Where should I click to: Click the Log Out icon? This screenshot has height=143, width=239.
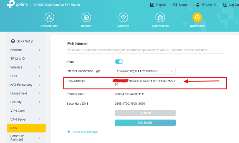(x=226, y=5)
